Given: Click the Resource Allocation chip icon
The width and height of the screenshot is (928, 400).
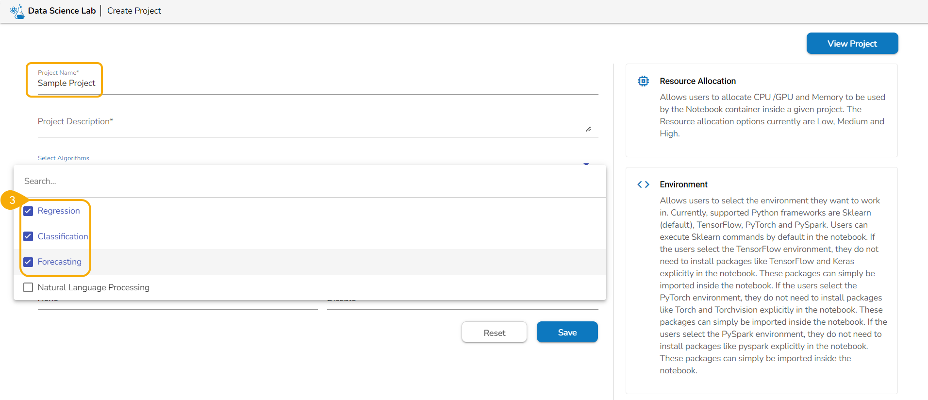Looking at the screenshot, I should 643,81.
